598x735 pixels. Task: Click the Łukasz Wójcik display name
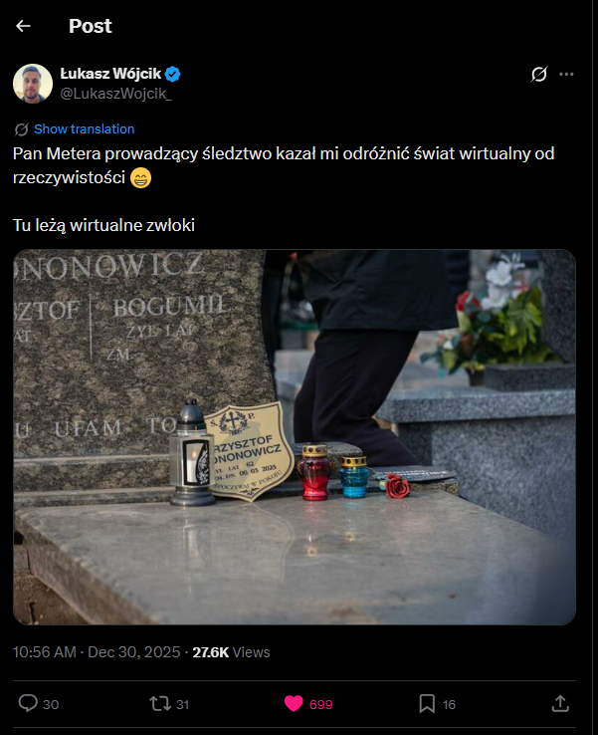pyautogui.click(x=110, y=74)
